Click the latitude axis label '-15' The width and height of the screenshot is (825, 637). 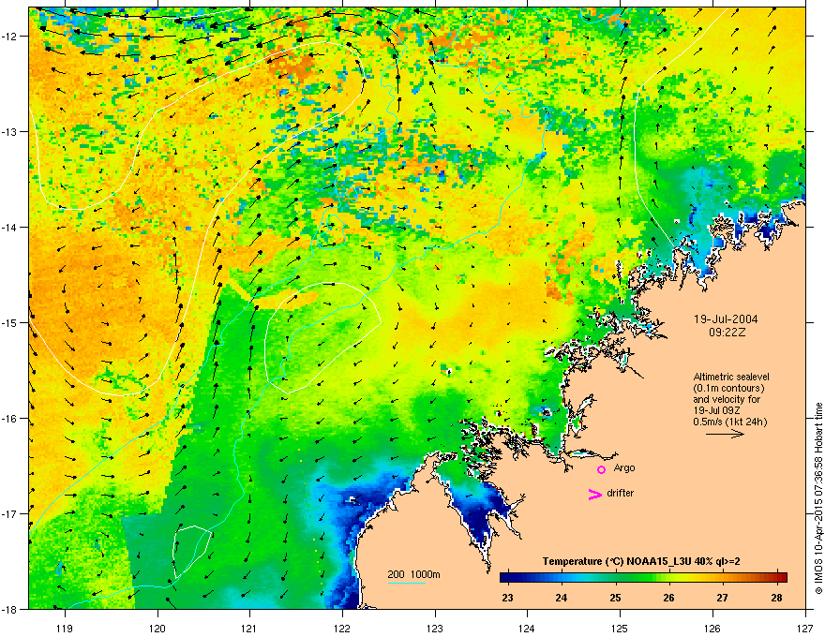pos(9,322)
